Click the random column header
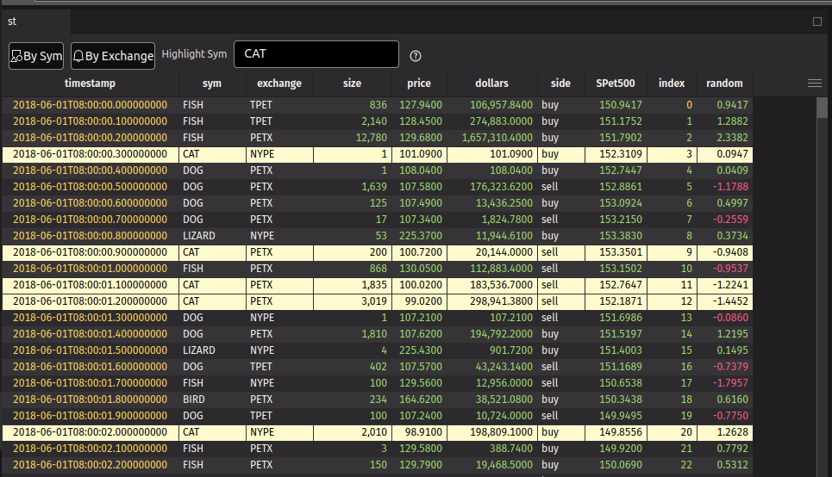The width and height of the screenshot is (832, 477). point(724,84)
